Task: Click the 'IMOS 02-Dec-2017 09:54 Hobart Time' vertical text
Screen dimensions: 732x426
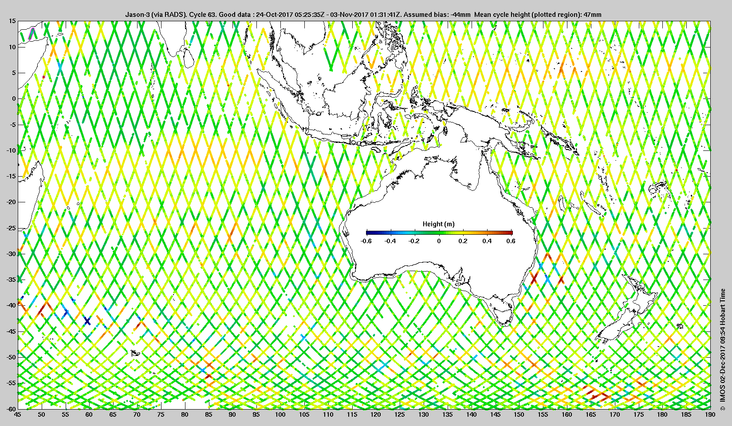Action: (x=723, y=346)
